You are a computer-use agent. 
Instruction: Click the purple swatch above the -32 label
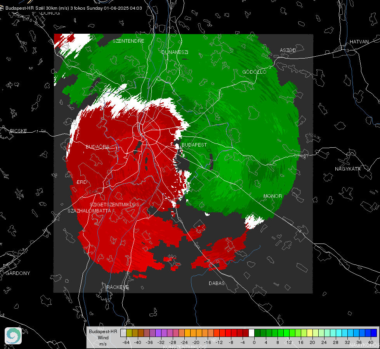(x=158, y=333)
